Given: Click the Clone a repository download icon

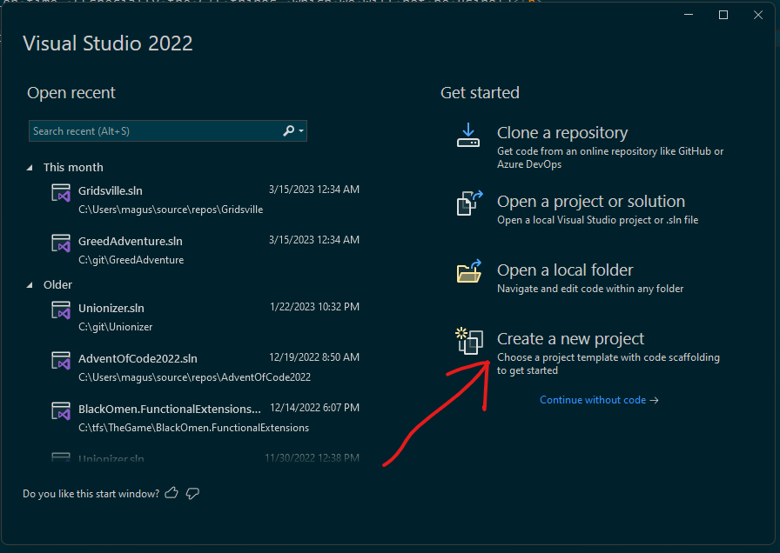Looking at the screenshot, I should 468,136.
